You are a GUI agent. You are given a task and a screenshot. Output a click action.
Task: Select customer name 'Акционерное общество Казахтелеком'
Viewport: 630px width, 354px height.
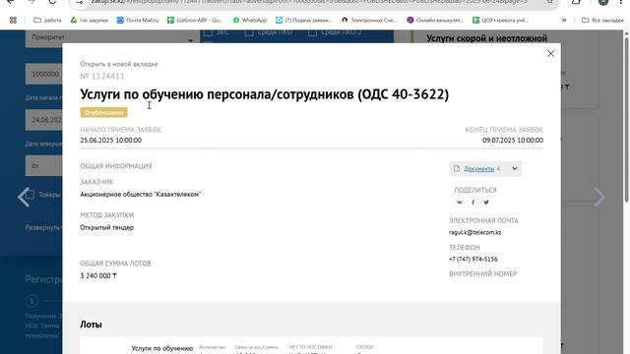(140, 195)
